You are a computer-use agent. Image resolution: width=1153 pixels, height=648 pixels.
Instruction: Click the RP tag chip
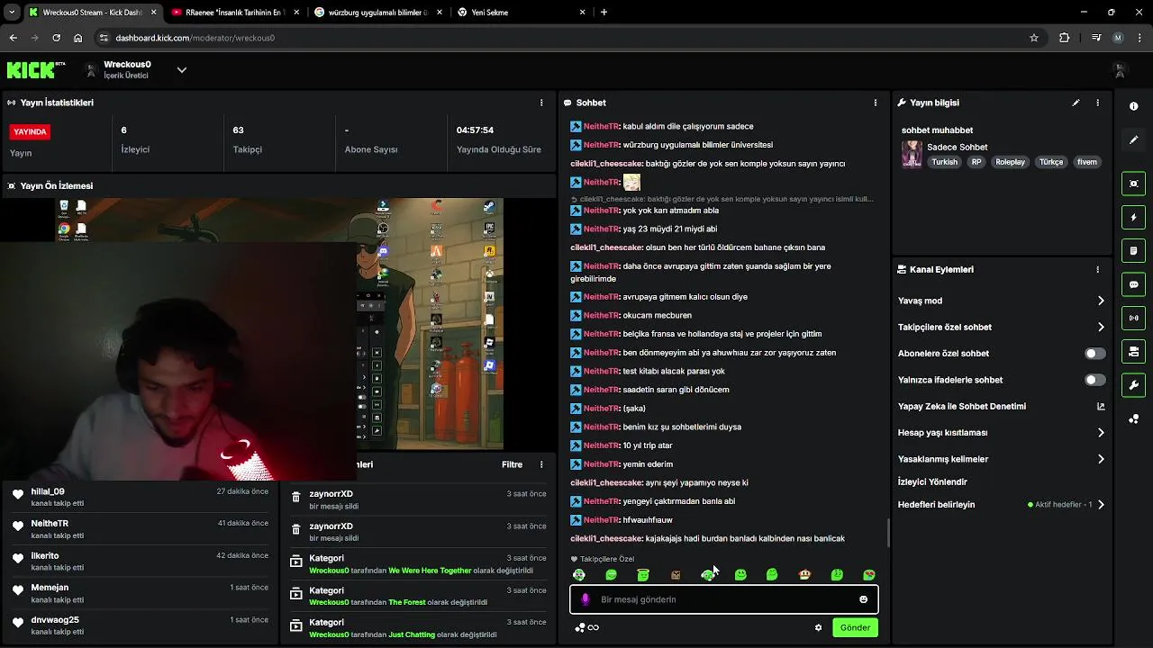click(976, 162)
